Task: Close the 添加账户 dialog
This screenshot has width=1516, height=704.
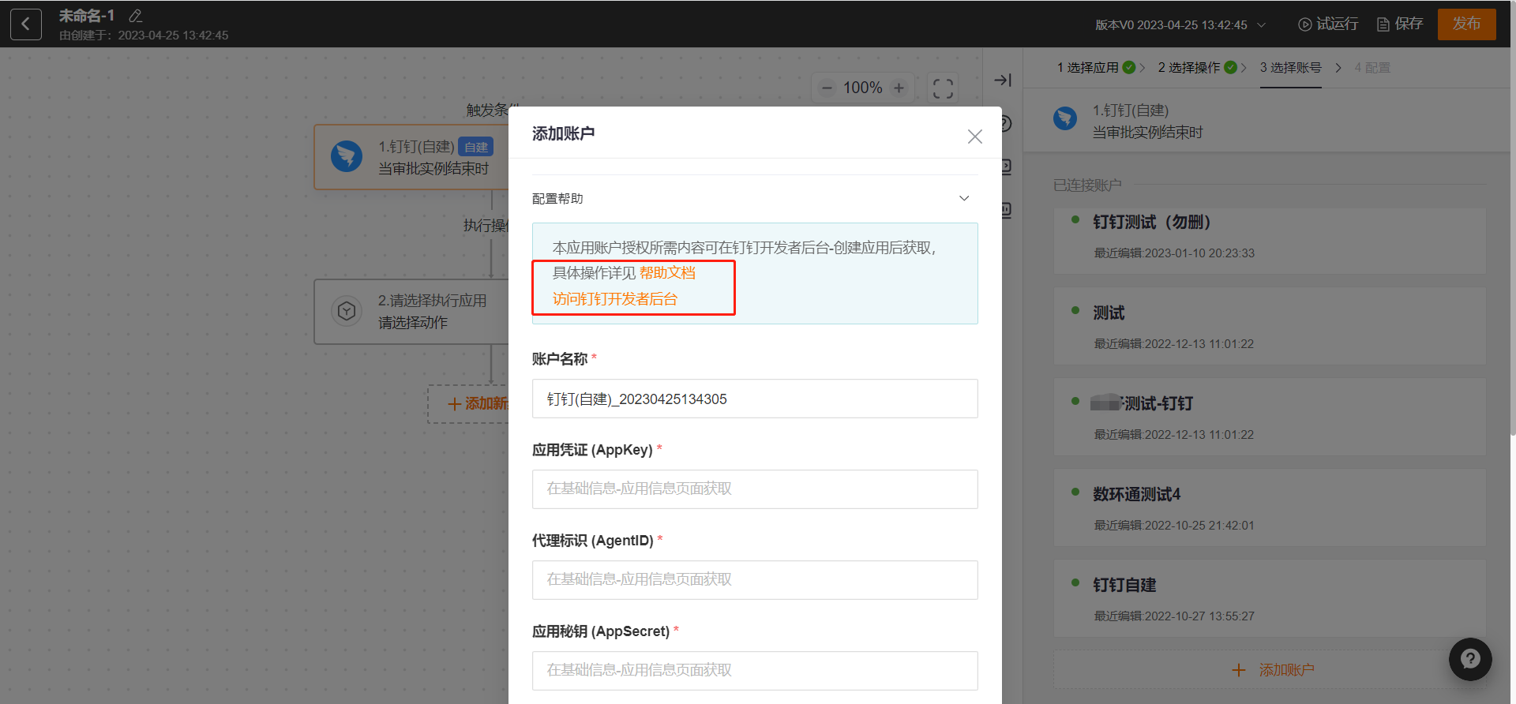Action: tap(975, 137)
